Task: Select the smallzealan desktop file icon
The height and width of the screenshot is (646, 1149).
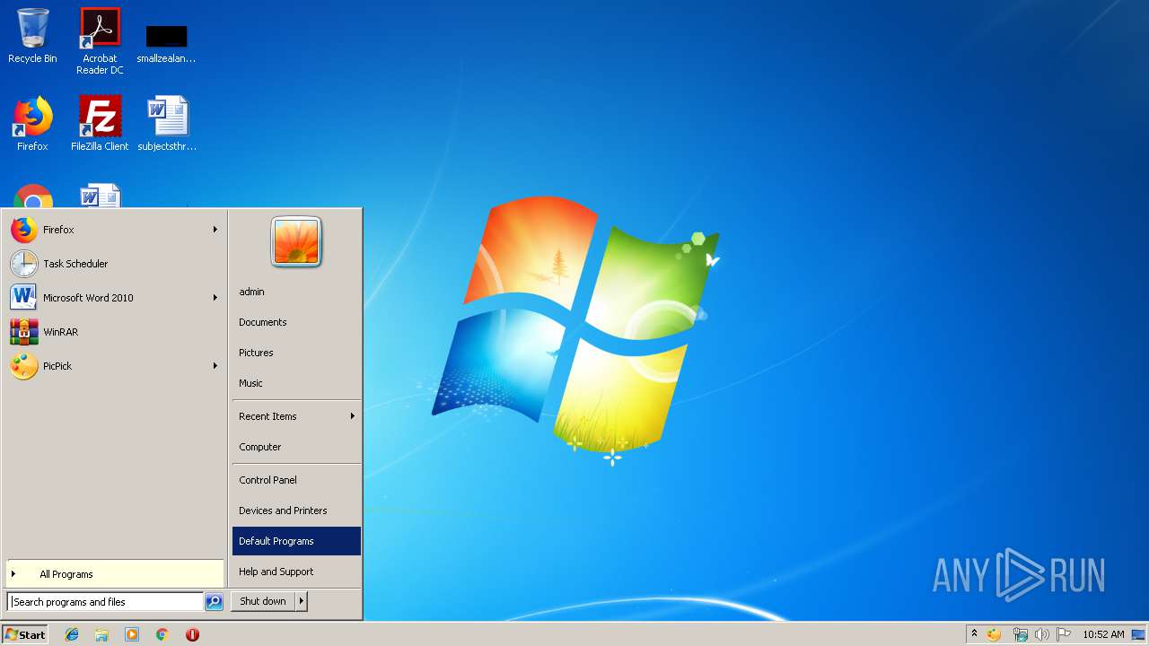Action: coord(166,43)
